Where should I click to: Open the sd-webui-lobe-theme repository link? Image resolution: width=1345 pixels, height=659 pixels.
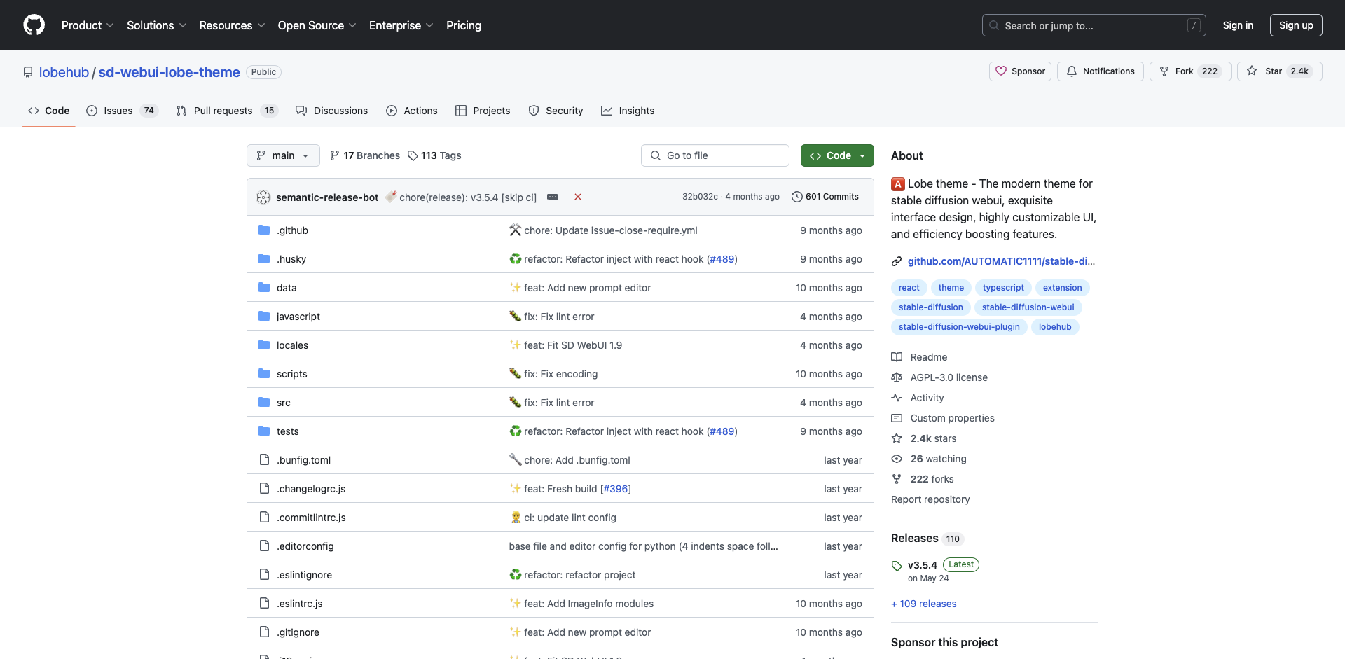[169, 72]
